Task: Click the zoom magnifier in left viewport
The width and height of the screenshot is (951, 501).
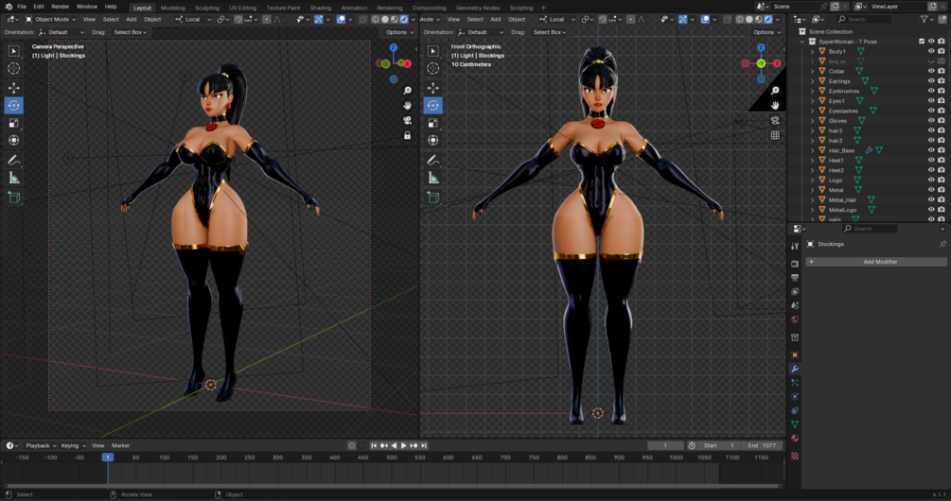Action: 408,90
